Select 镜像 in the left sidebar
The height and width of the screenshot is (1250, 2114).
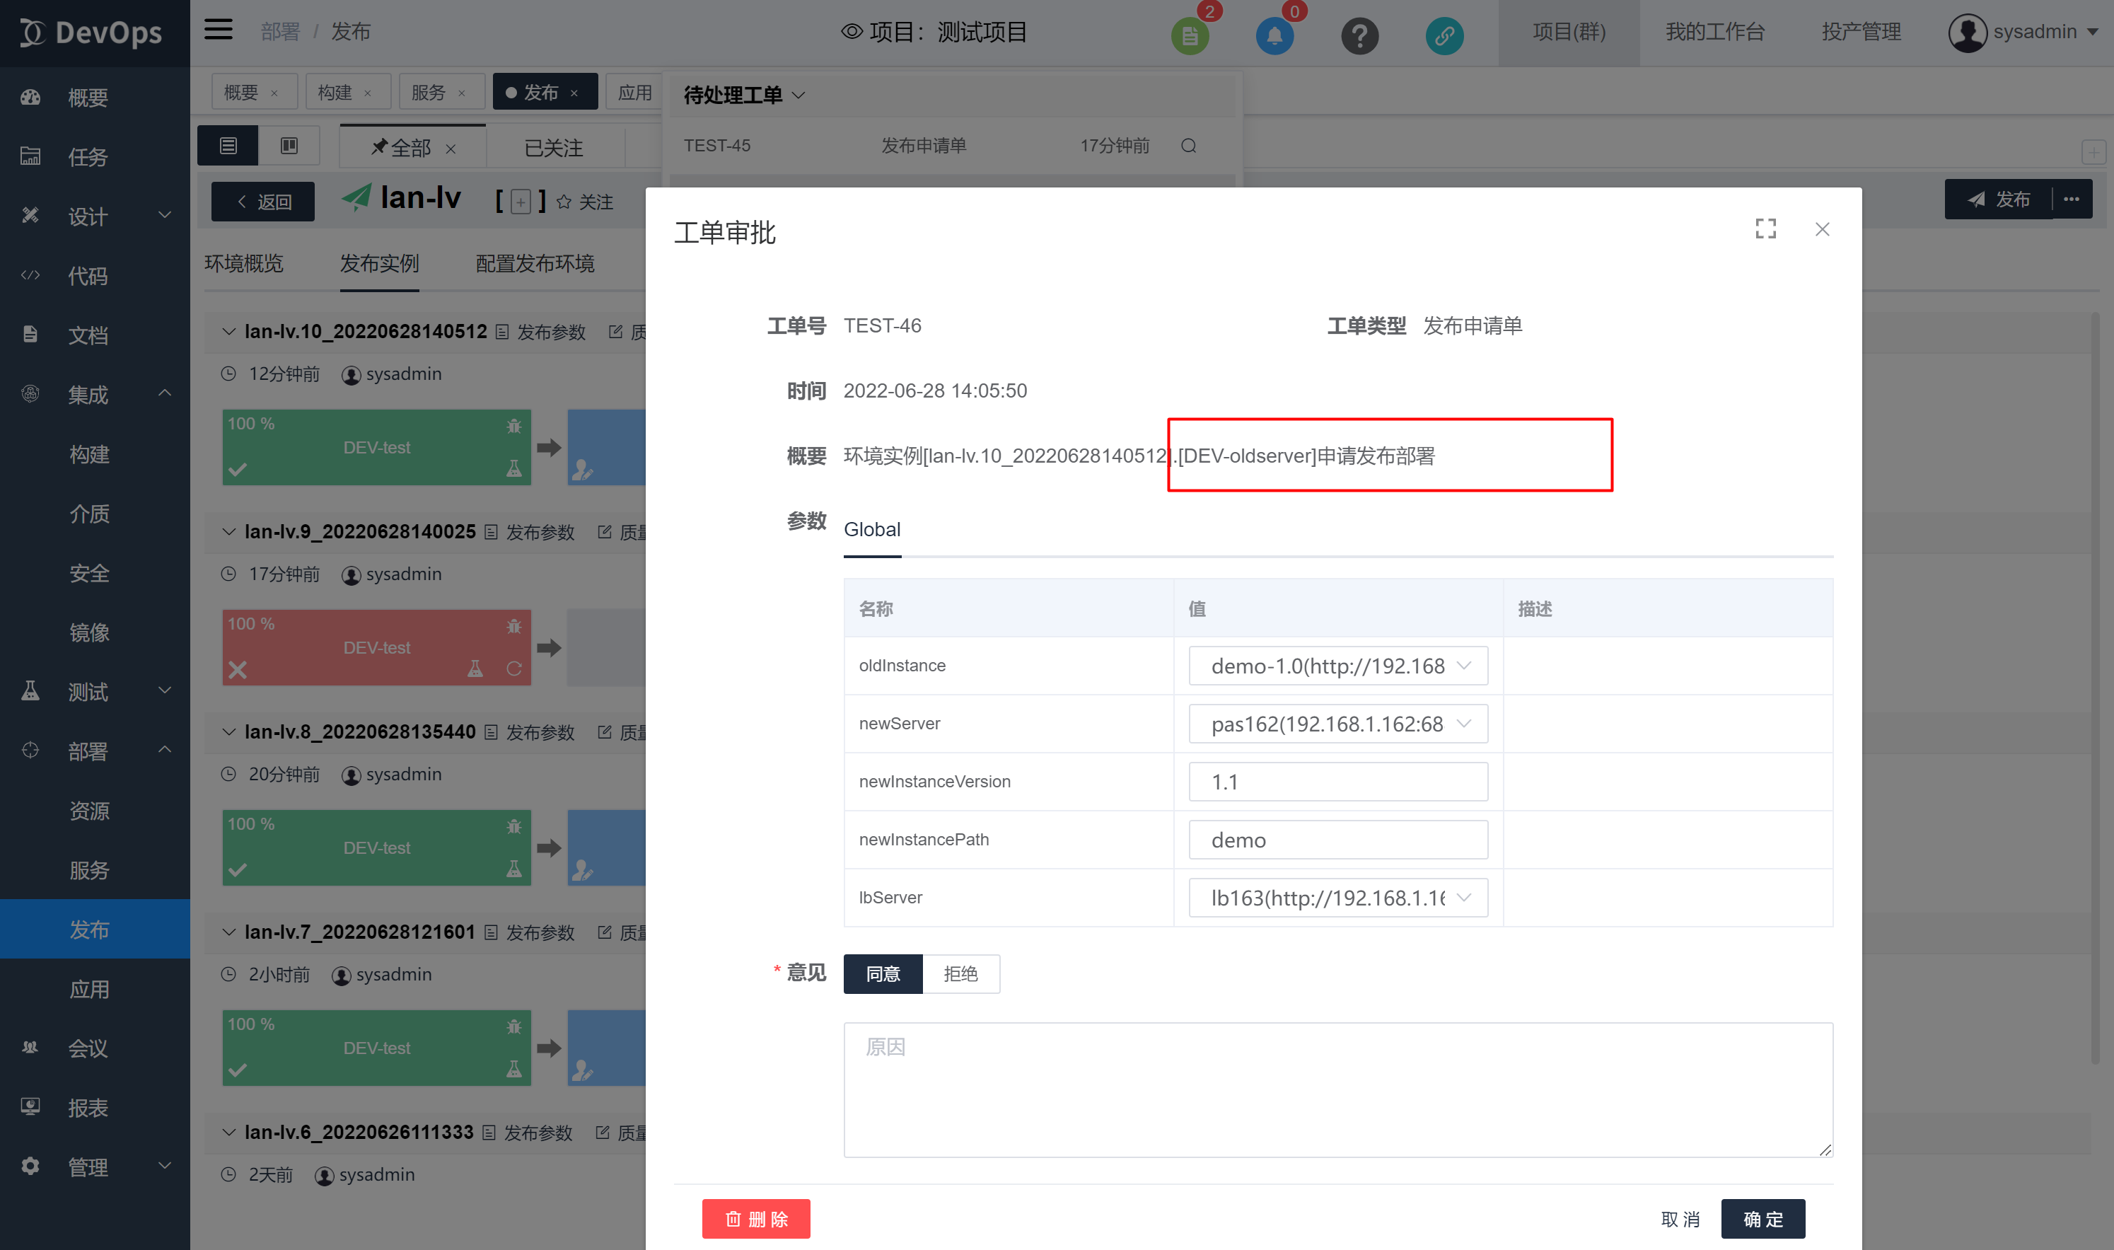click(88, 632)
